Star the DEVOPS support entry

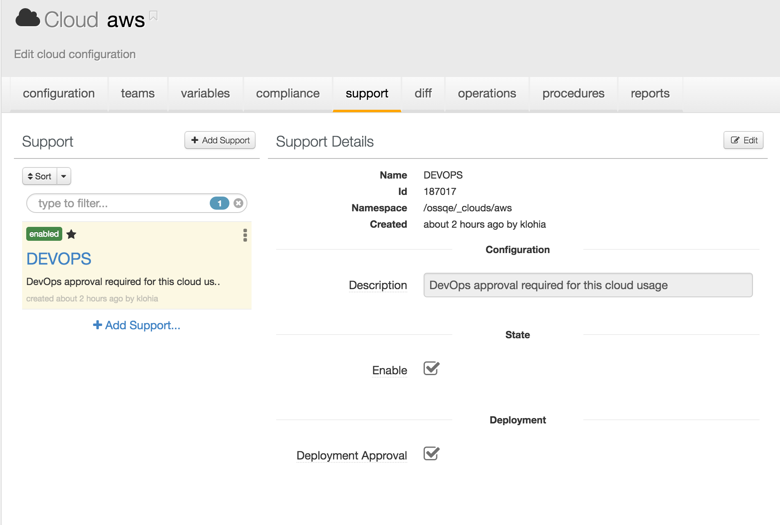pyautogui.click(x=71, y=234)
